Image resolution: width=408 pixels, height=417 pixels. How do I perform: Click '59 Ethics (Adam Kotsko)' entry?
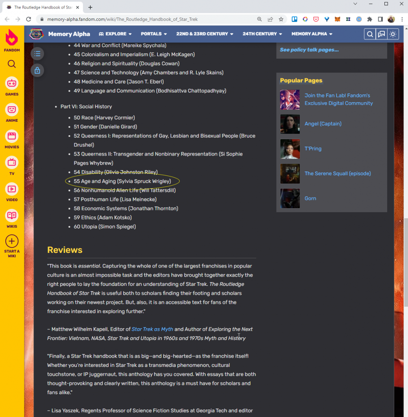[103, 217]
